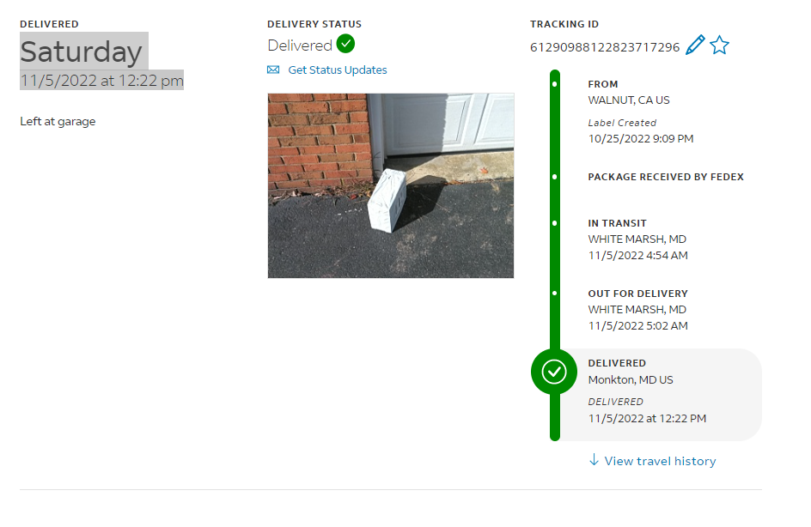Select the From timeline dot

click(554, 84)
